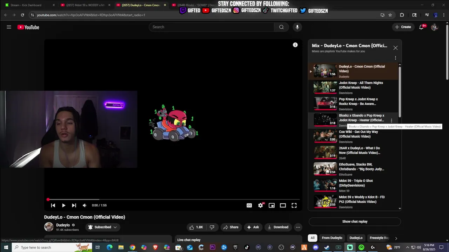Screen dimensions: 449x252
Task: Open the Create menu
Action: tap(403, 27)
